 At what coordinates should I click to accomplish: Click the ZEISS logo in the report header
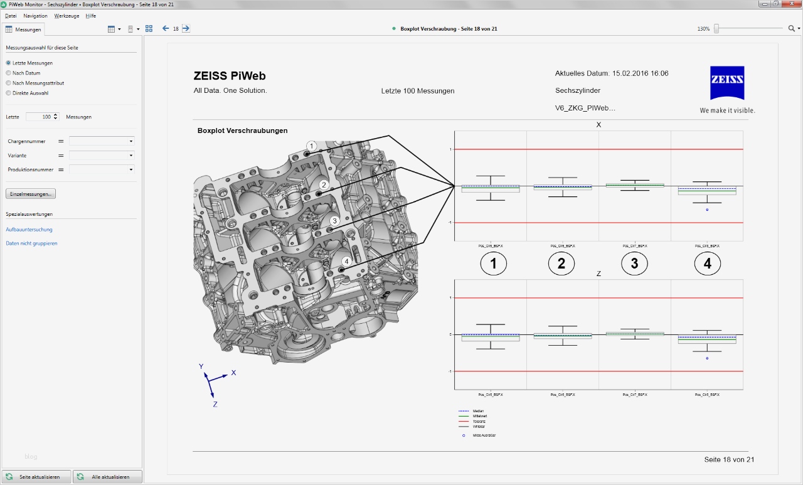727,83
